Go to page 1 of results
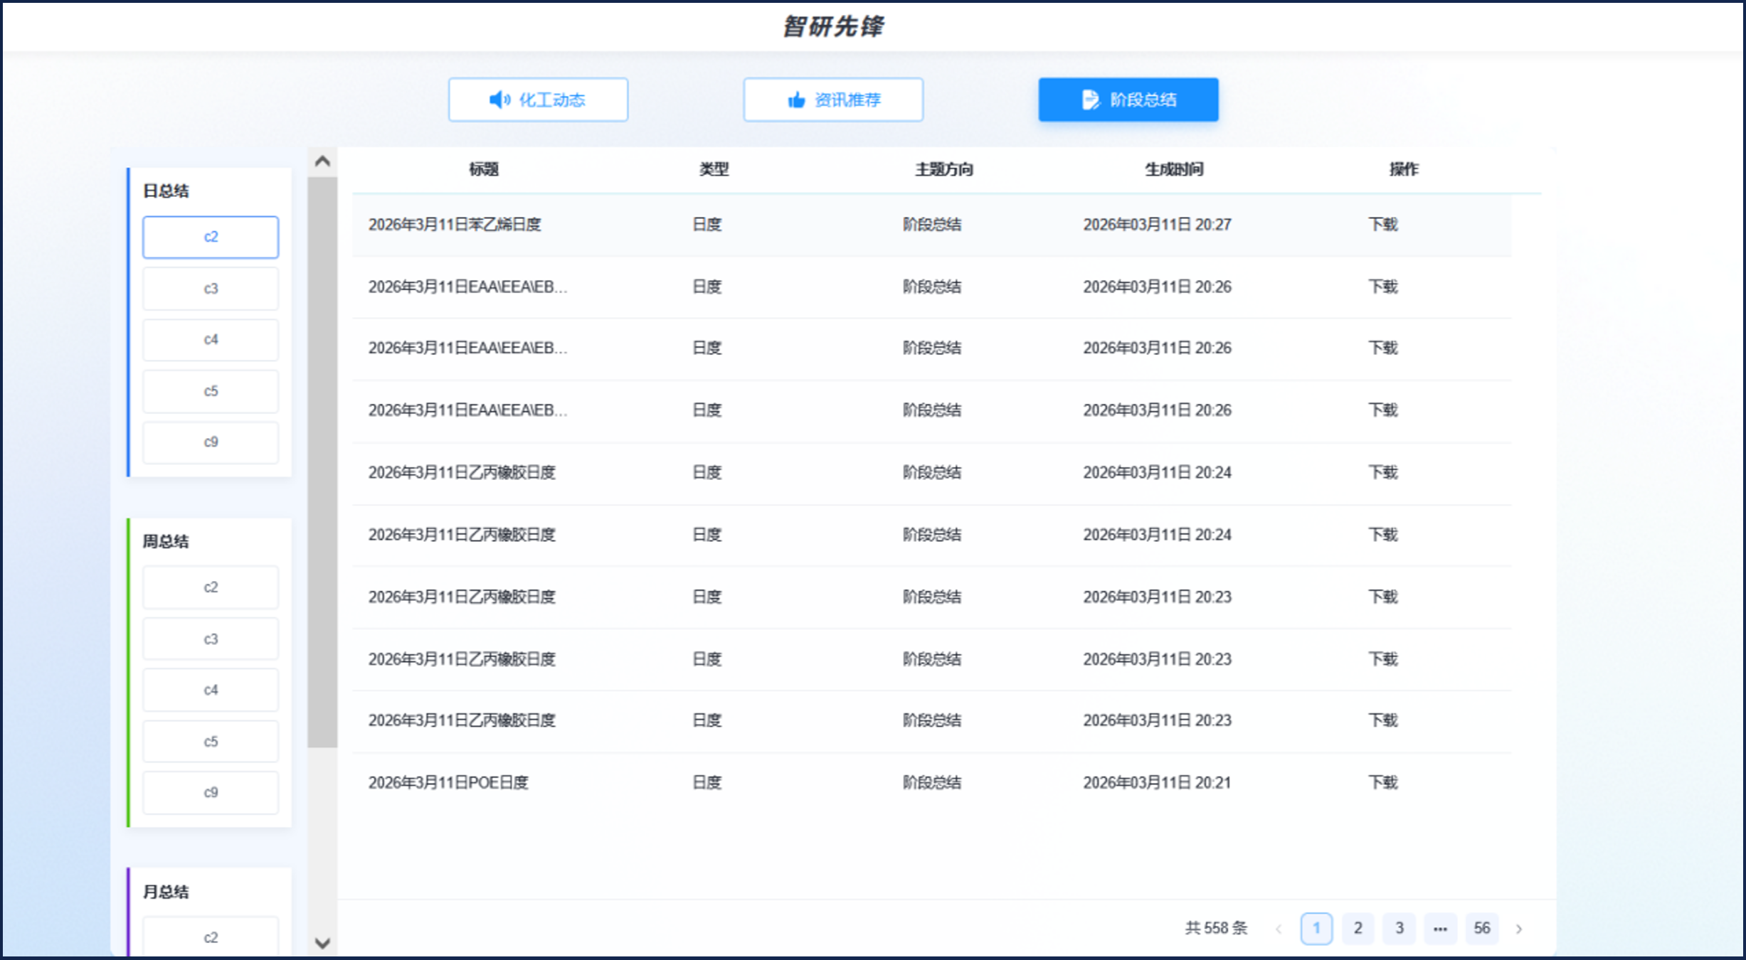The height and width of the screenshot is (960, 1746). [1316, 929]
